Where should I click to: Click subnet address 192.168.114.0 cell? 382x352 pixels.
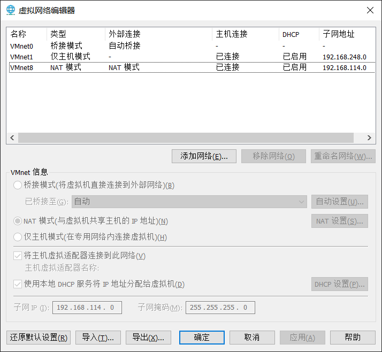345,68
